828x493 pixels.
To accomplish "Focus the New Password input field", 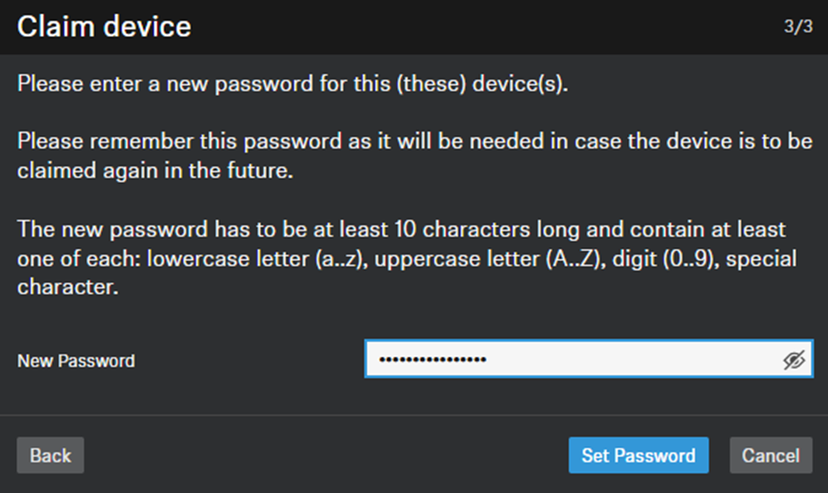I will point(627,360).
